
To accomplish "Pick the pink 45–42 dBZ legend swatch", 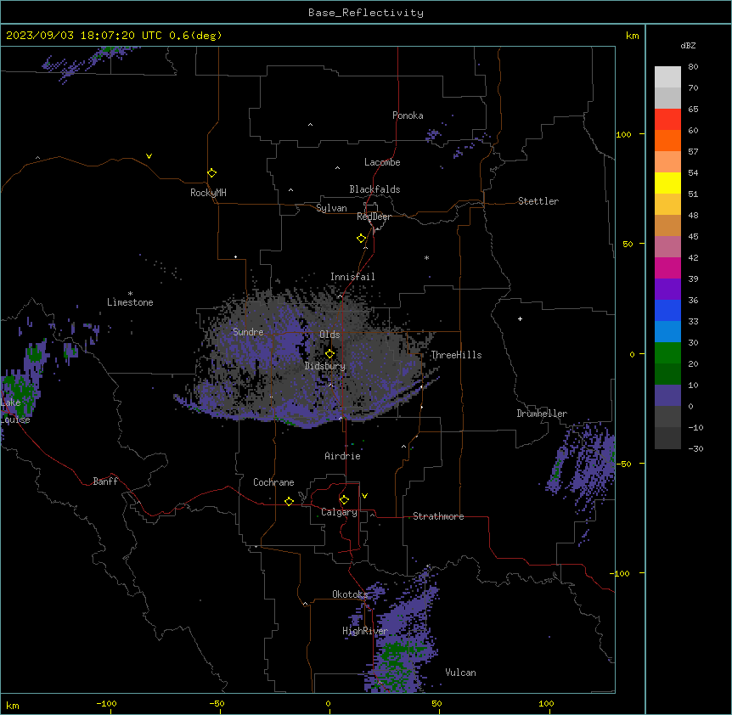I will pyautogui.click(x=667, y=247).
